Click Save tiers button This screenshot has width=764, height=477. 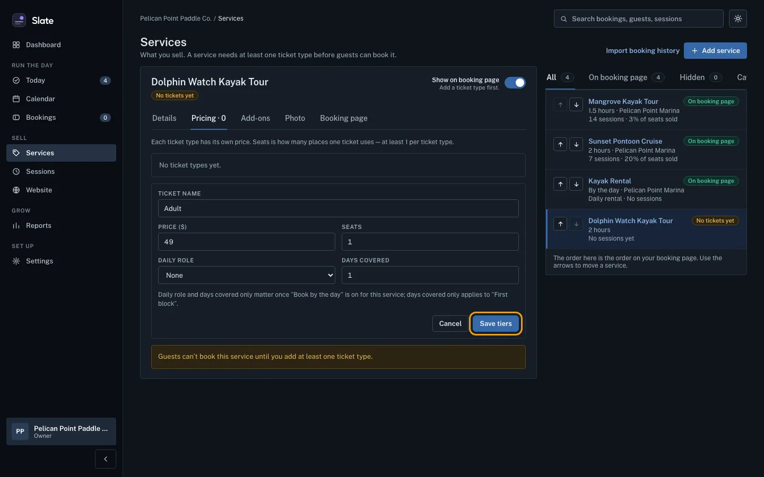(x=496, y=323)
